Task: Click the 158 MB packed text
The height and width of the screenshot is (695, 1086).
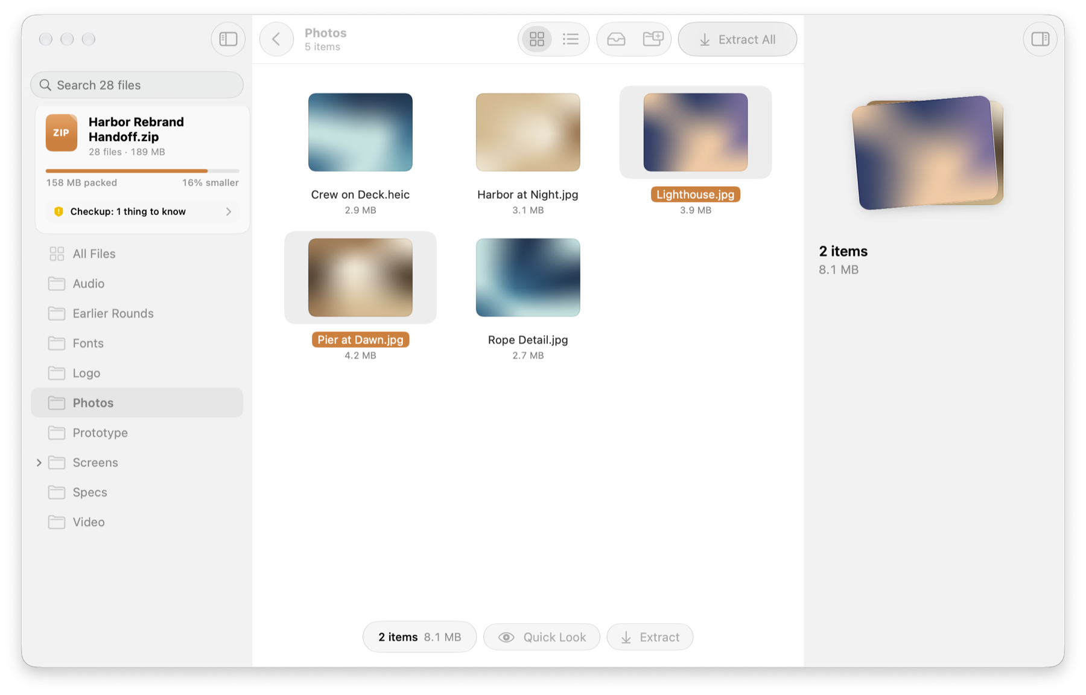Action: 81,182
